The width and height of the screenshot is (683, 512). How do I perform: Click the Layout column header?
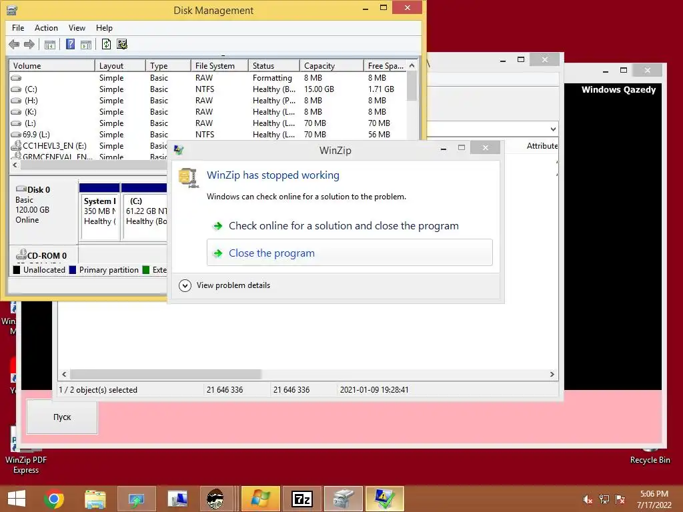click(x=120, y=66)
